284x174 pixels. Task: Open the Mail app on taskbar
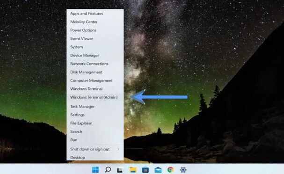pyautogui.click(x=158, y=170)
